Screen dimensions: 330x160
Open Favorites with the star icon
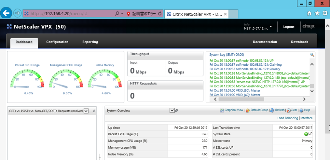pyautogui.click(x=317, y=14)
